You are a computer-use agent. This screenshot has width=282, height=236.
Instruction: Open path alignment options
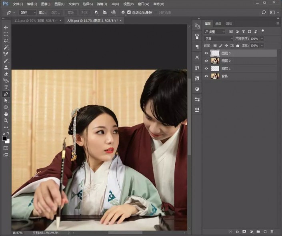[105, 12]
